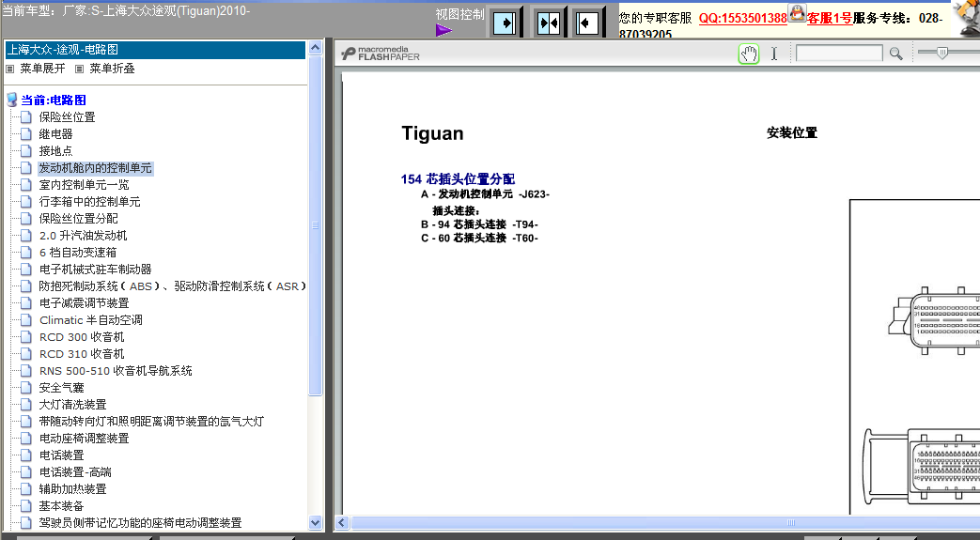The height and width of the screenshot is (540, 980).
Task: Click the 当前:电路图 root node icon
Action: click(x=12, y=100)
